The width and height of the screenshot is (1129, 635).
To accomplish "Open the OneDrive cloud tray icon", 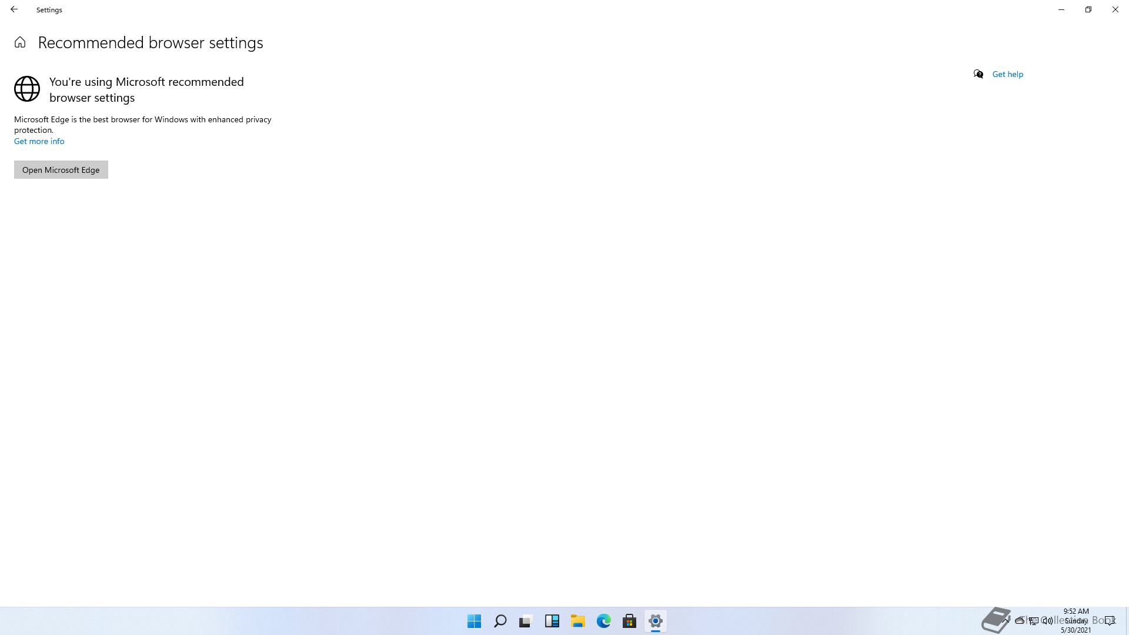I will coord(1020,620).
